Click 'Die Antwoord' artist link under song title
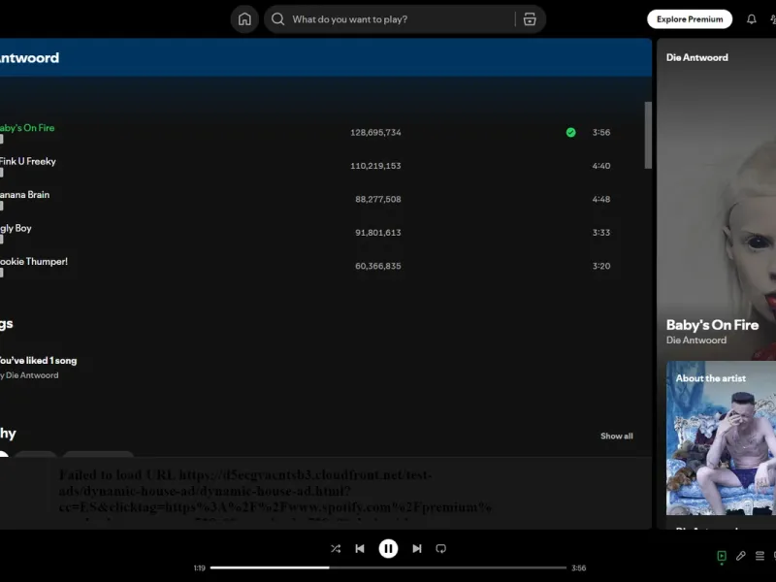The width and height of the screenshot is (776, 582). pyautogui.click(x=696, y=340)
